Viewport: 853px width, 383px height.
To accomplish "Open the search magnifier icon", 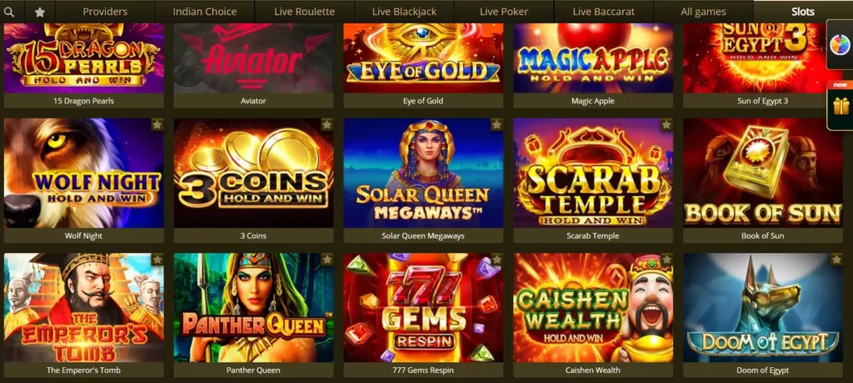I will (x=8, y=12).
